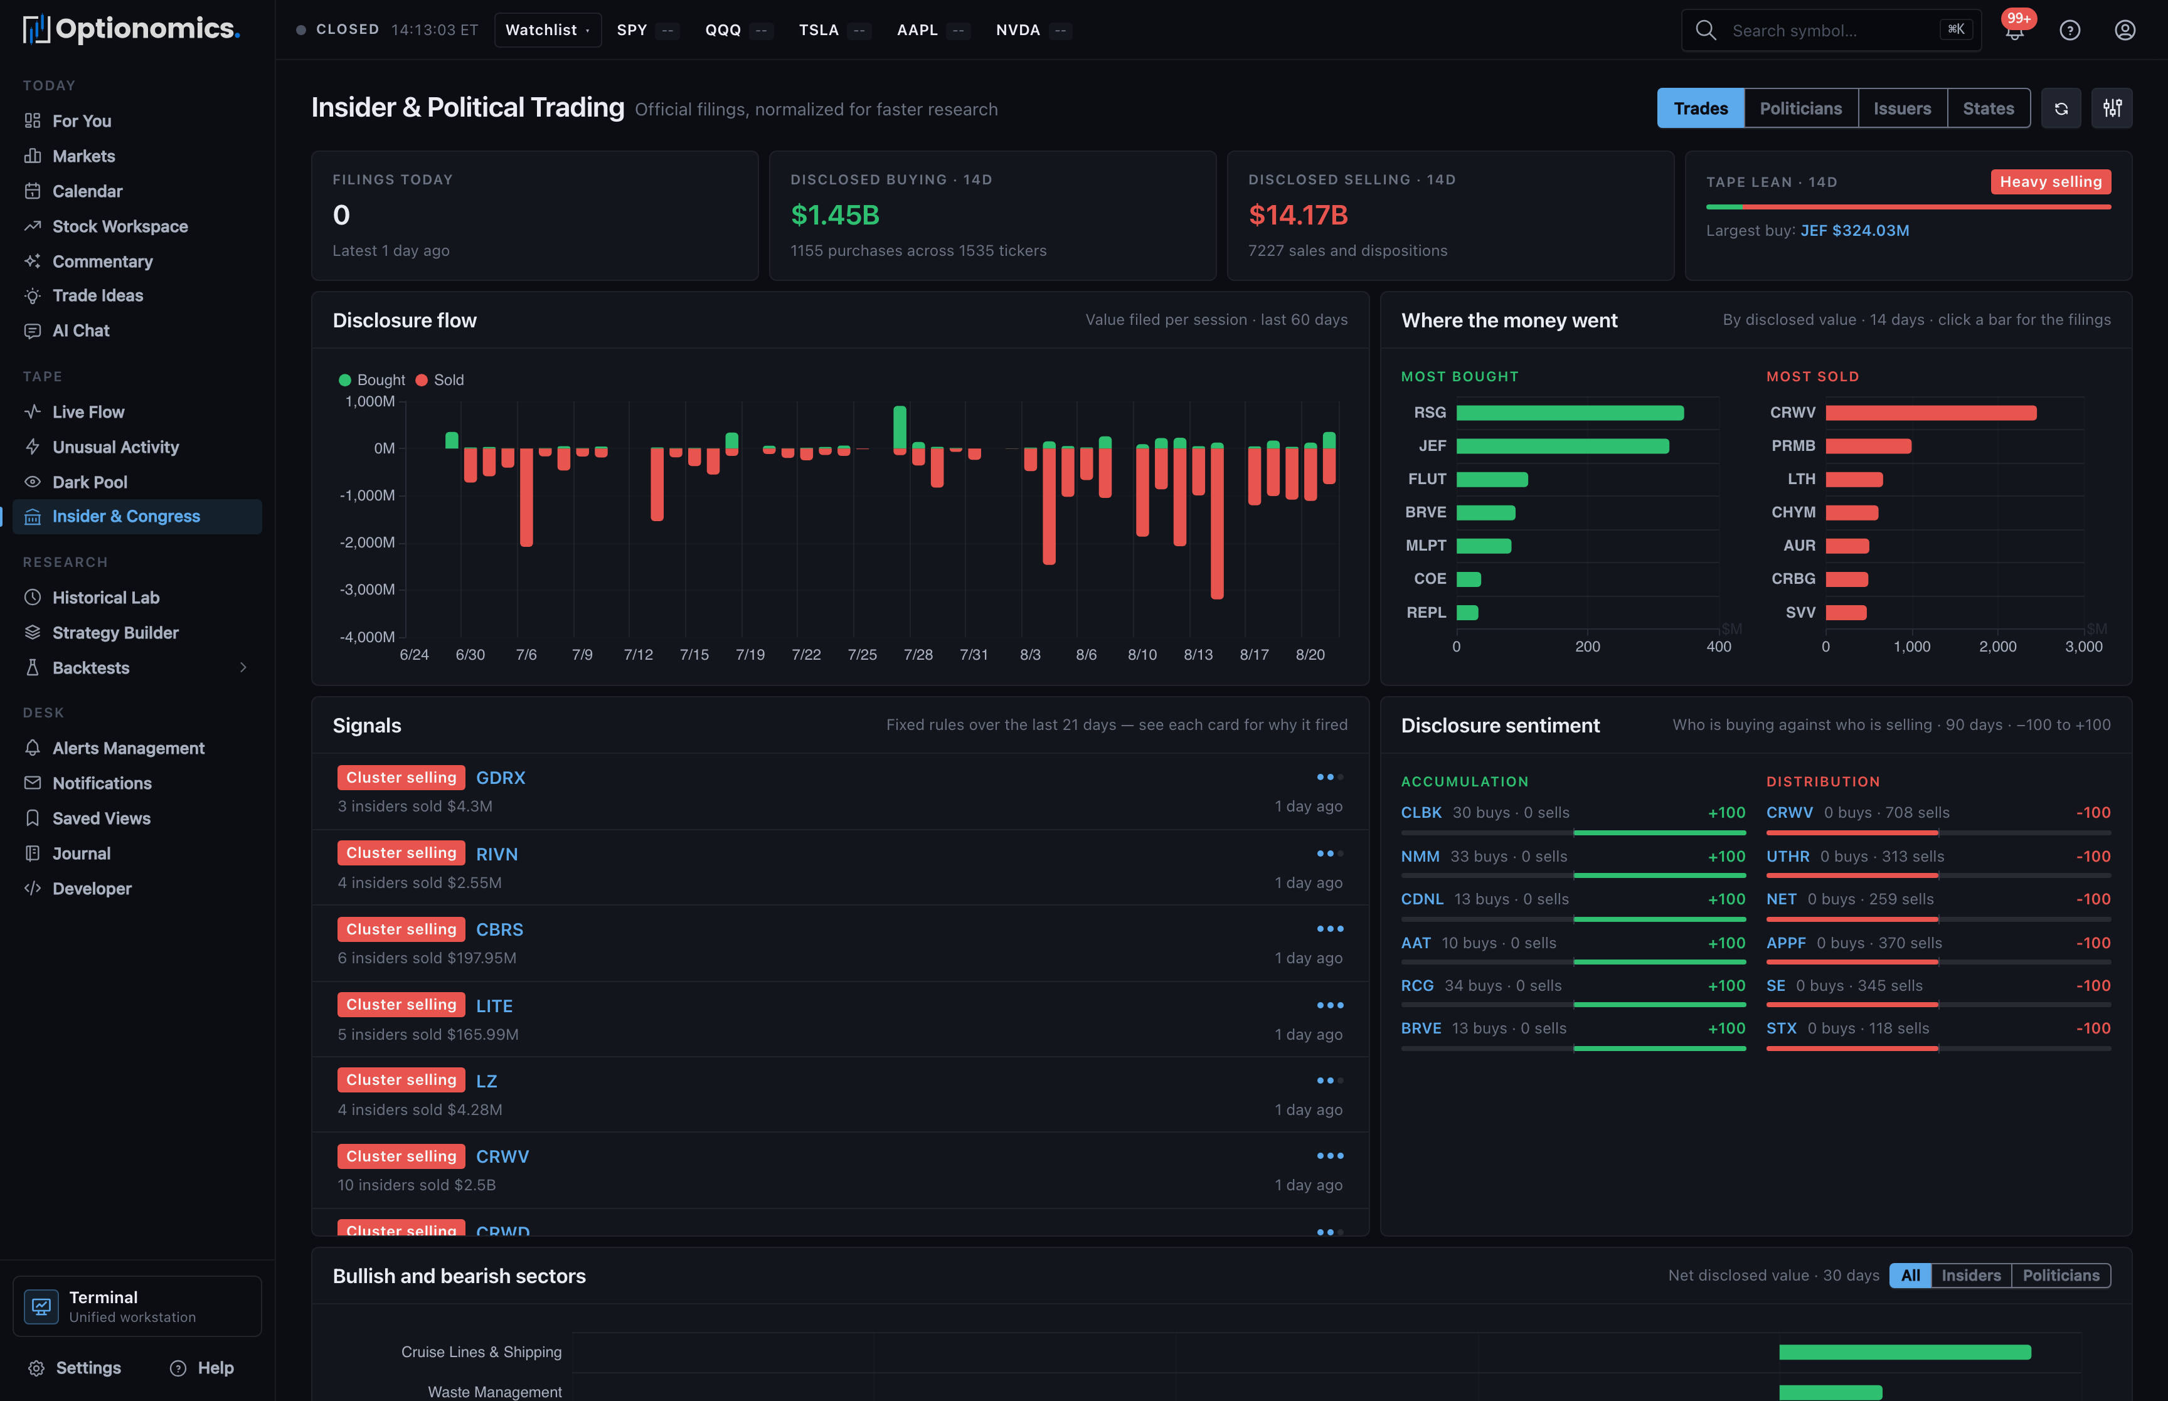Open the CBRS signal options menu
2168x1401 pixels.
tap(1329, 929)
